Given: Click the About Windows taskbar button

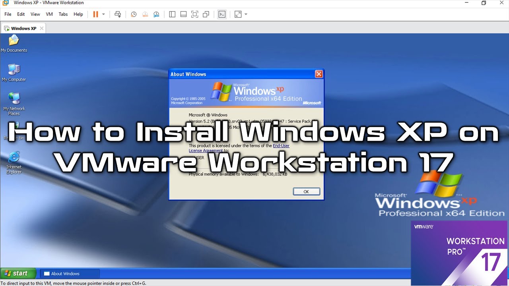Looking at the screenshot, I should pos(70,274).
